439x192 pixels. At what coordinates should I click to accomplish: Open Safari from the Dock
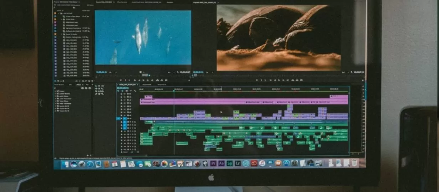(90, 164)
